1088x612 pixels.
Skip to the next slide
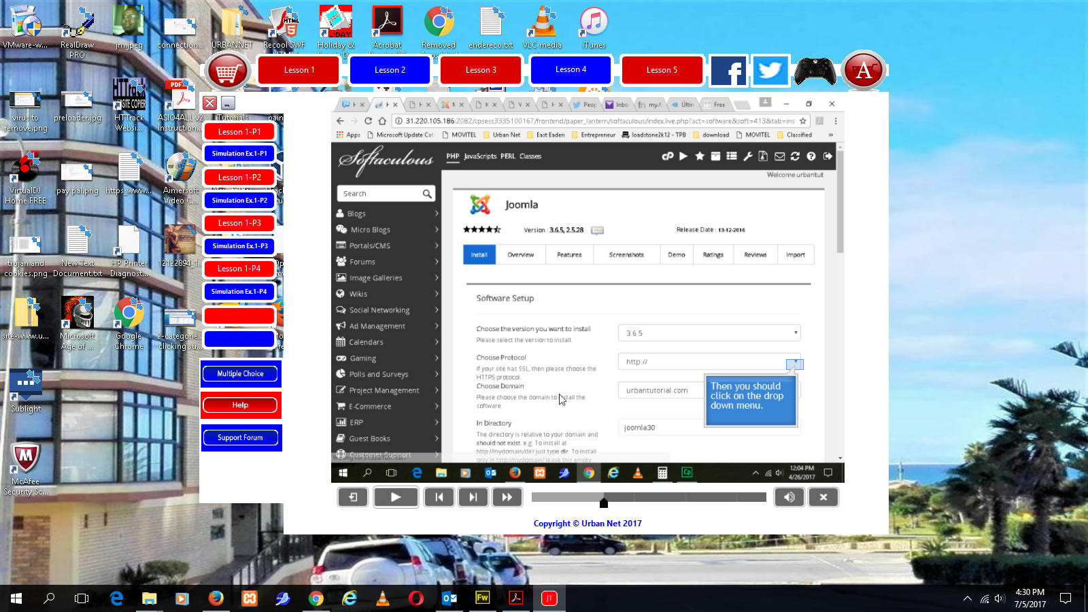(473, 497)
